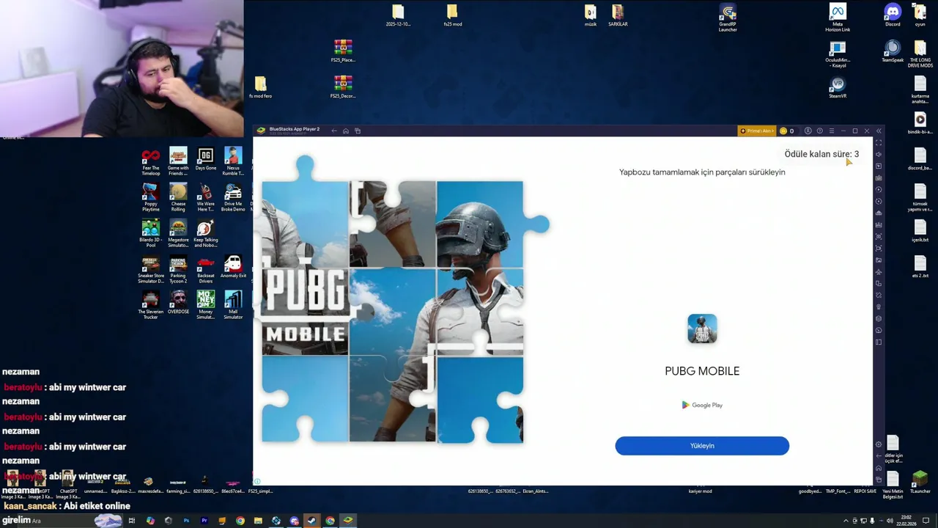Click the Google Play logo link
Image resolution: width=938 pixels, height=528 pixels.
click(702, 405)
